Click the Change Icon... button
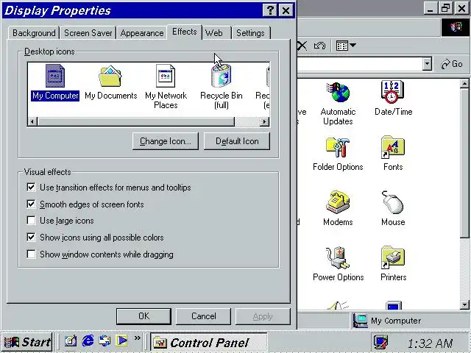Image resolution: width=471 pixels, height=353 pixels. [166, 141]
